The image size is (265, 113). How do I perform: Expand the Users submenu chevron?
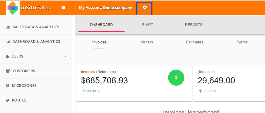[66, 56]
